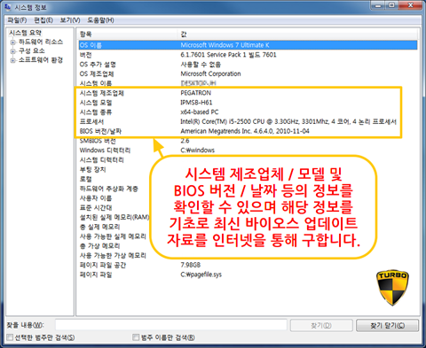Open the 파일(F) menu
This screenshot has width=426, height=348.
[x=17, y=20]
